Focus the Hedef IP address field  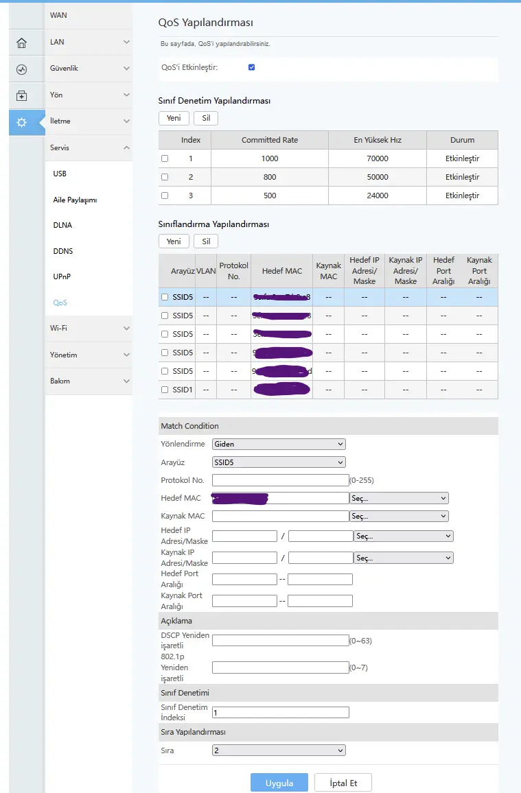point(245,536)
